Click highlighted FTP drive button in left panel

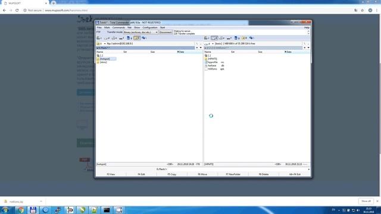[x=137, y=38]
